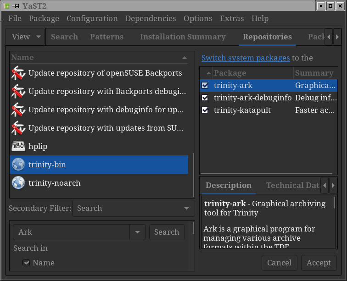
Task: Switch to the Patterns tab
Action: (x=106, y=37)
